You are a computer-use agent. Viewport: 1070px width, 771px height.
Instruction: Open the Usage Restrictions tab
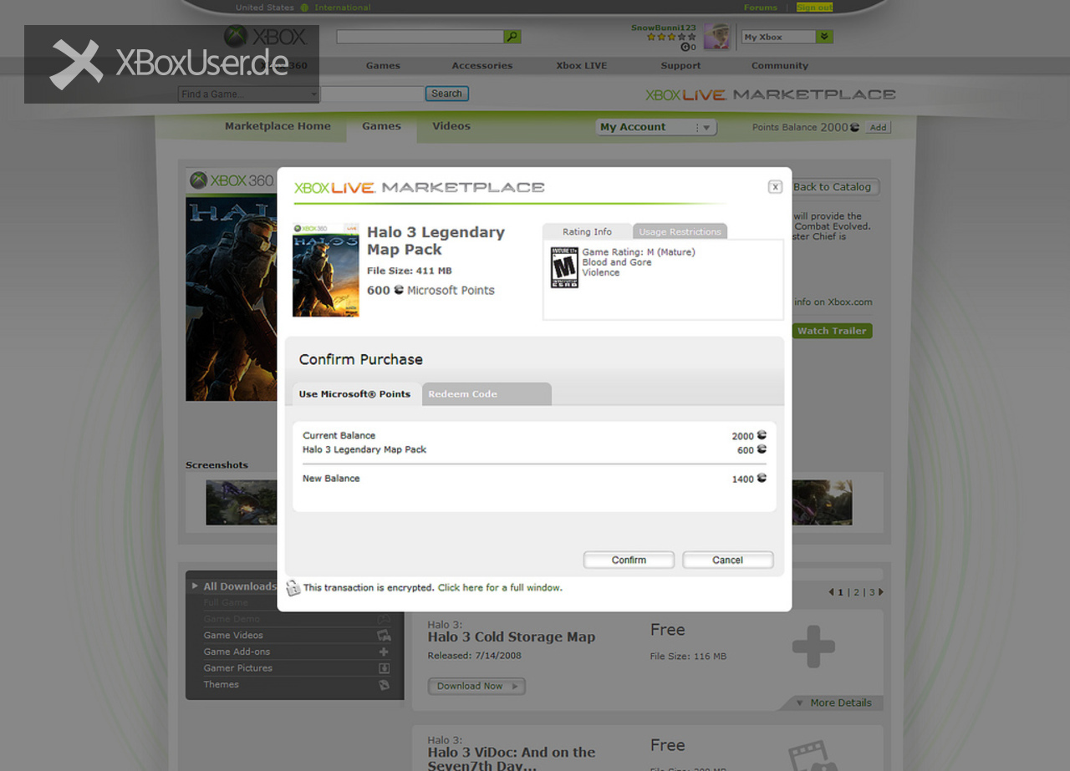tap(680, 231)
